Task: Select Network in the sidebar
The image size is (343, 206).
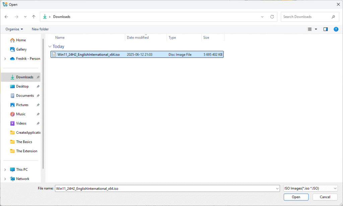Action: tap(20, 179)
